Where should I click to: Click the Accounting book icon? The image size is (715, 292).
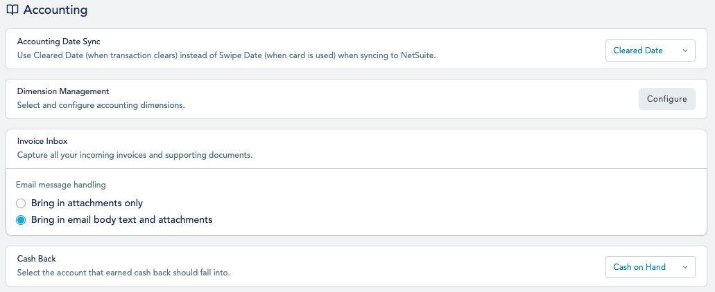click(12, 10)
